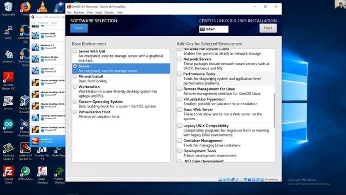The image size is (346, 195).
Task: Open Acrobat Reader DC desktop icon
Action: pyautogui.click(x=8, y=81)
